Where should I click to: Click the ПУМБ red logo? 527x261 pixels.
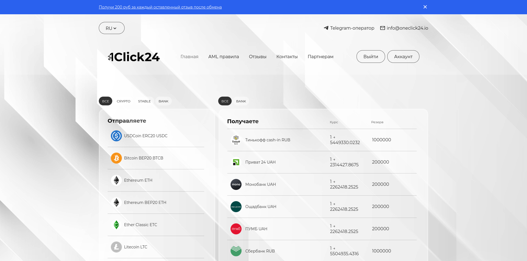click(236, 229)
